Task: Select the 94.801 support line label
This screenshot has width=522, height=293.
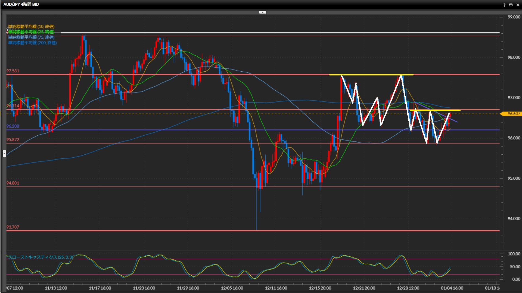Action: tap(13, 183)
